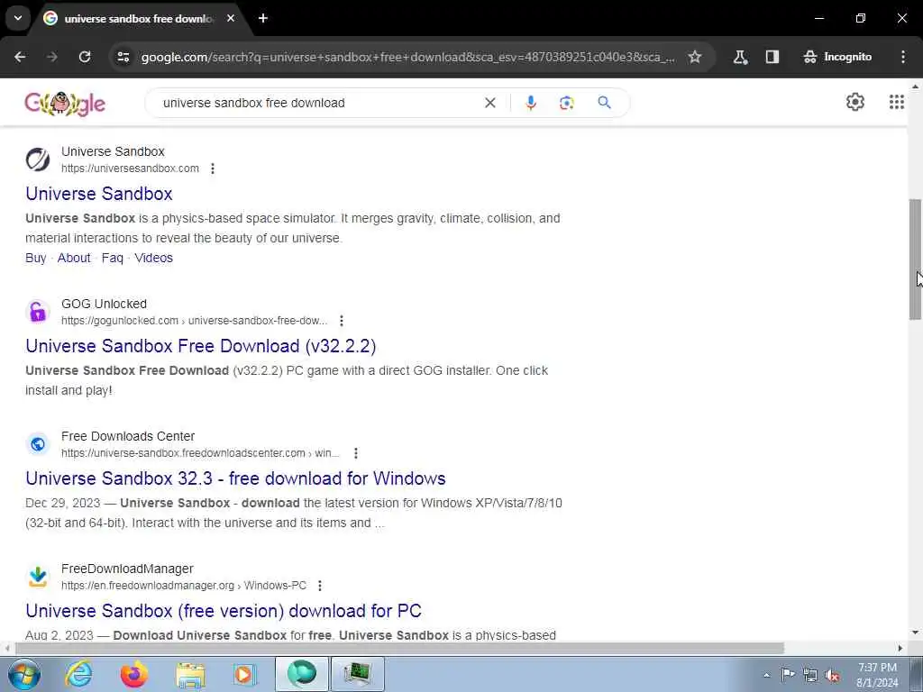Click the scroll down arrow

(x=915, y=633)
